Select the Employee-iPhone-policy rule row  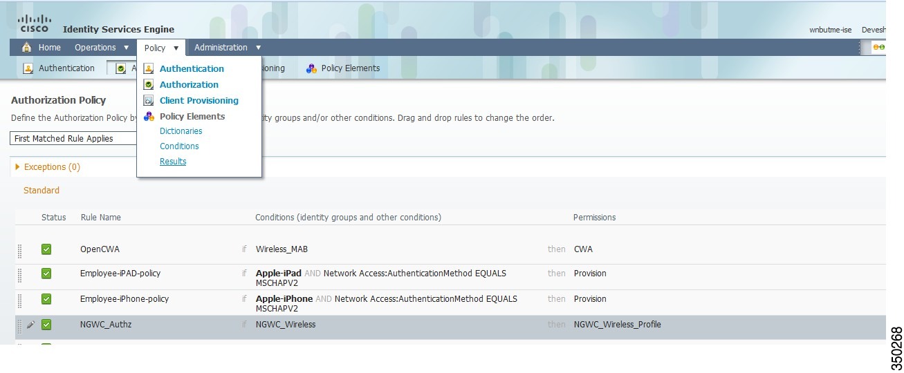(450, 303)
